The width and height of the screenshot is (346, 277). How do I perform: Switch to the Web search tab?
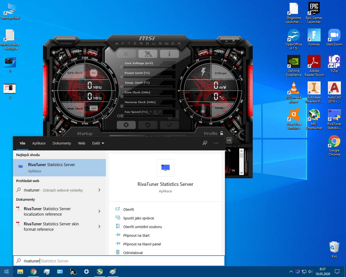point(82,143)
